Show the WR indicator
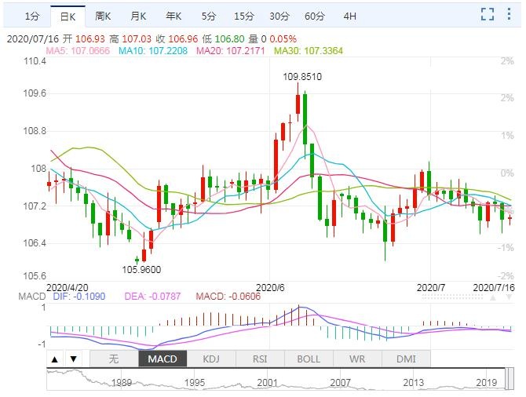The image size is (526, 397). click(x=357, y=359)
